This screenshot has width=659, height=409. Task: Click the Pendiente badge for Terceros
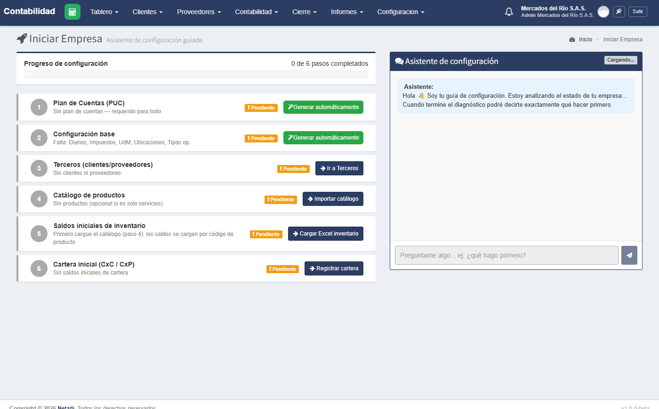294,169
